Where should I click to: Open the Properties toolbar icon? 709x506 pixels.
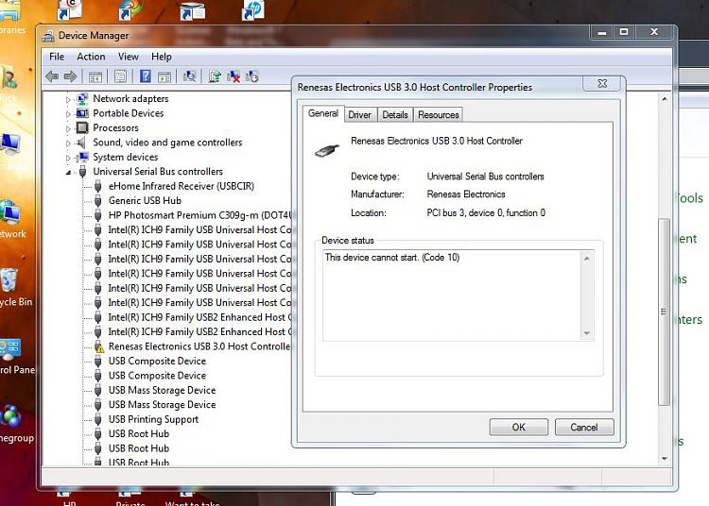pos(120,76)
